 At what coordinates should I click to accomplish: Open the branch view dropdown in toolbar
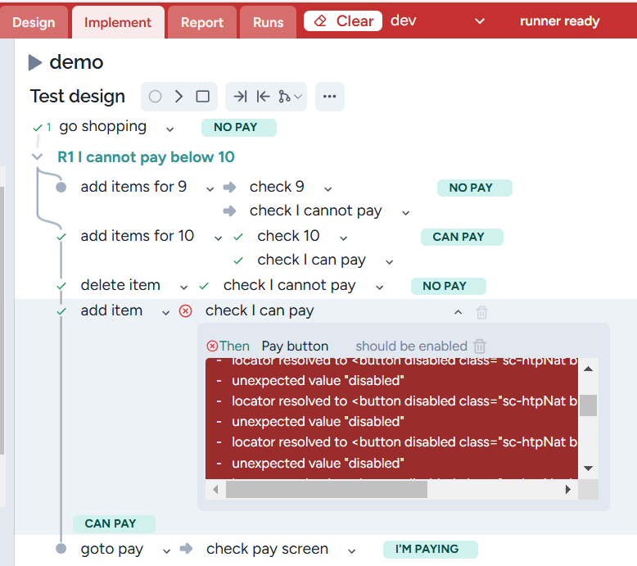(290, 97)
